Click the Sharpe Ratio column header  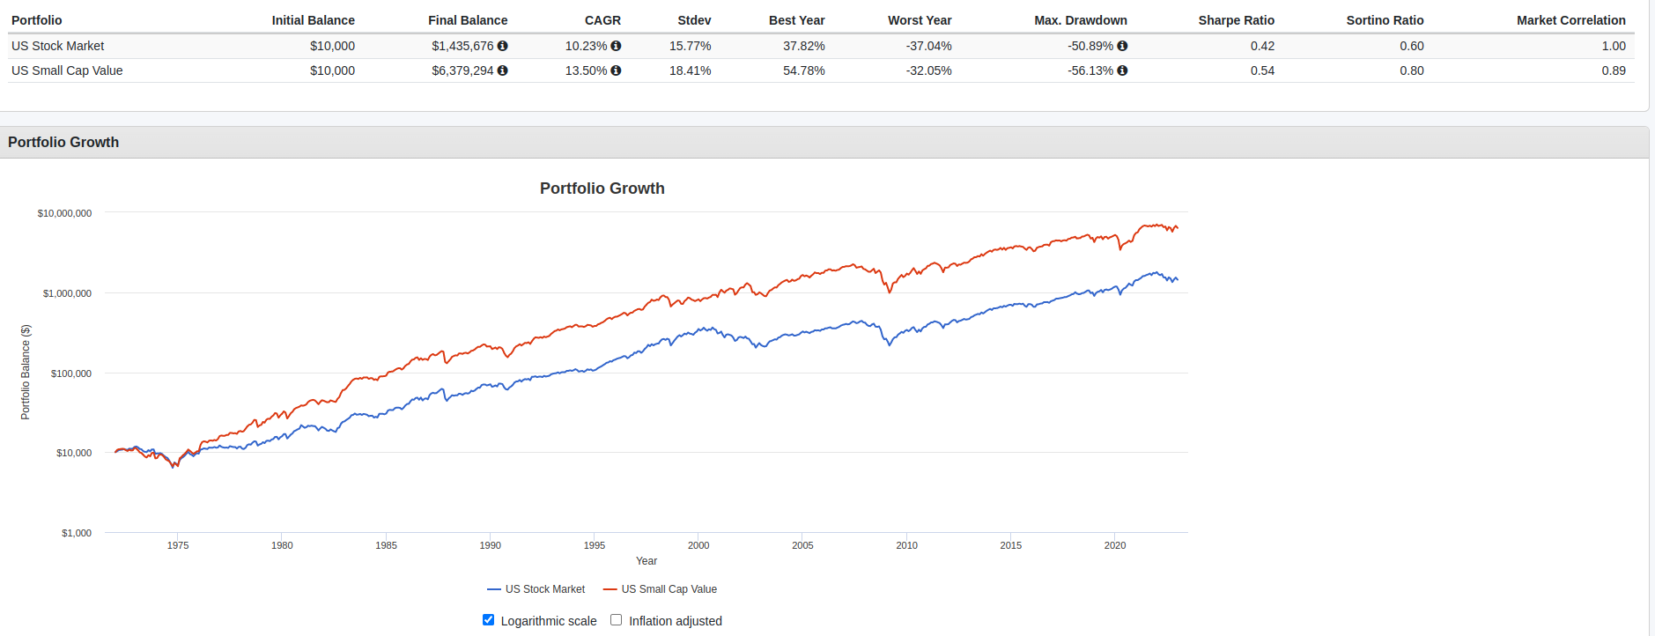1236,20
